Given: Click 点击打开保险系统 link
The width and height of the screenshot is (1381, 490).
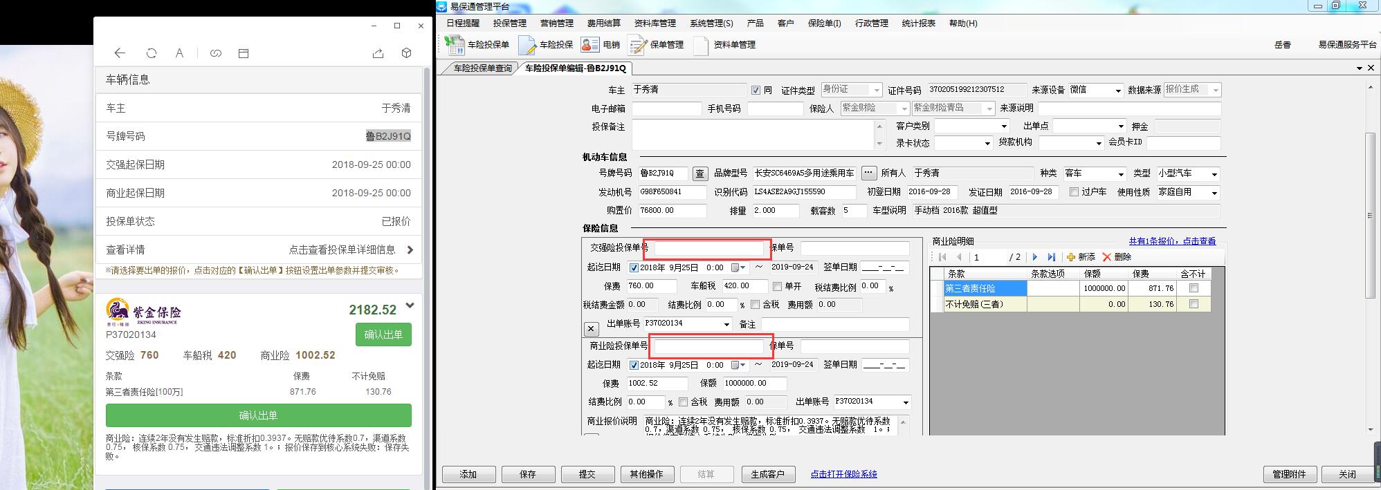Looking at the screenshot, I should coord(843,474).
